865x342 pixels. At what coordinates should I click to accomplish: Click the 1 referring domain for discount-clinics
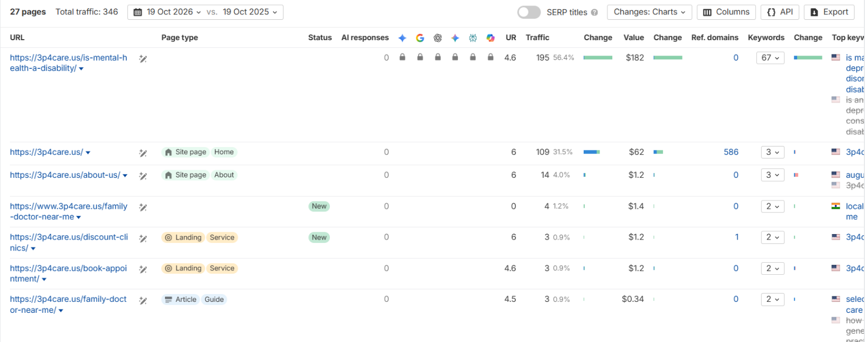[x=736, y=237]
